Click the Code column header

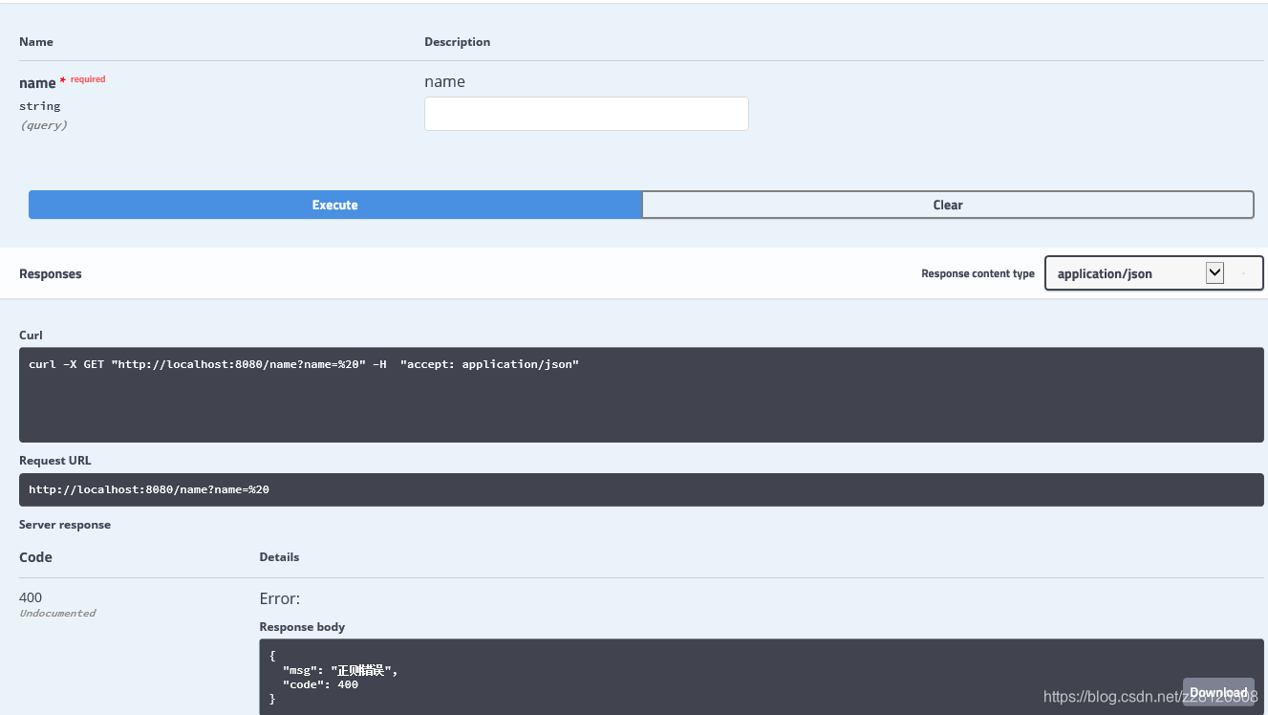[x=35, y=557]
